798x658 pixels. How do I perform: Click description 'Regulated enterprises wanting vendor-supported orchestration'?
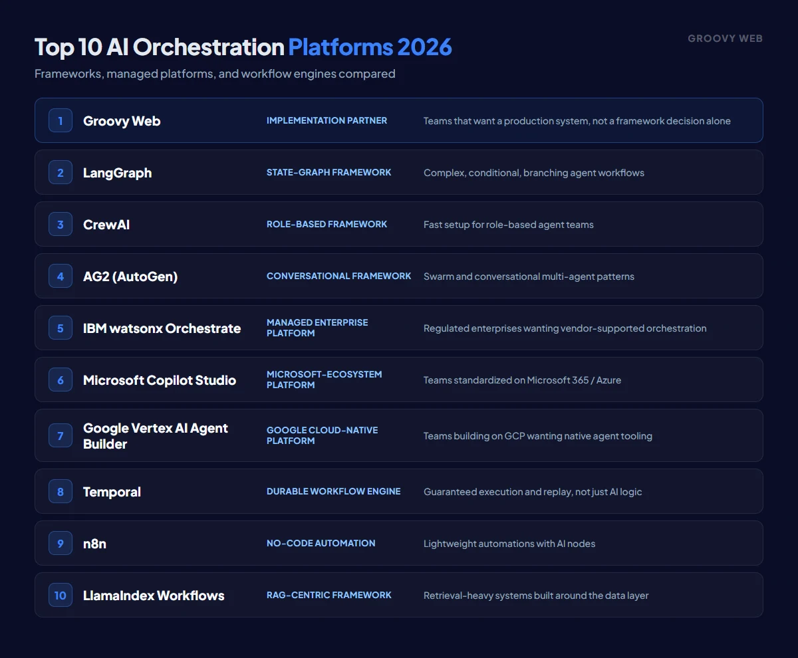pos(565,328)
